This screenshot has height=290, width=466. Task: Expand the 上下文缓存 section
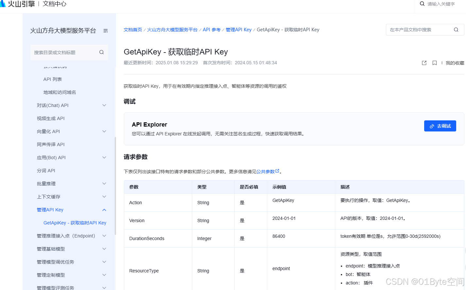(x=104, y=197)
